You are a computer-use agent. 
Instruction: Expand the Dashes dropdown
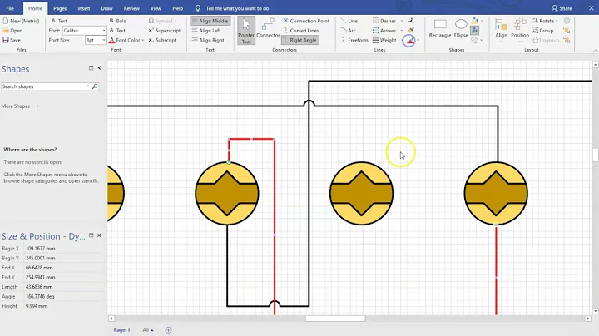click(402, 21)
